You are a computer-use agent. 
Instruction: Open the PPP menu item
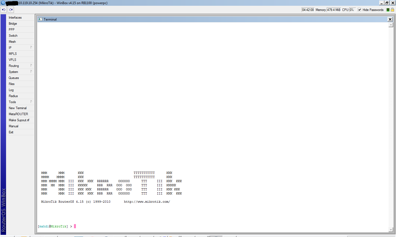[20, 30]
